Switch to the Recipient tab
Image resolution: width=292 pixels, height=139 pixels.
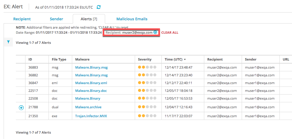(x=22, y=19)
